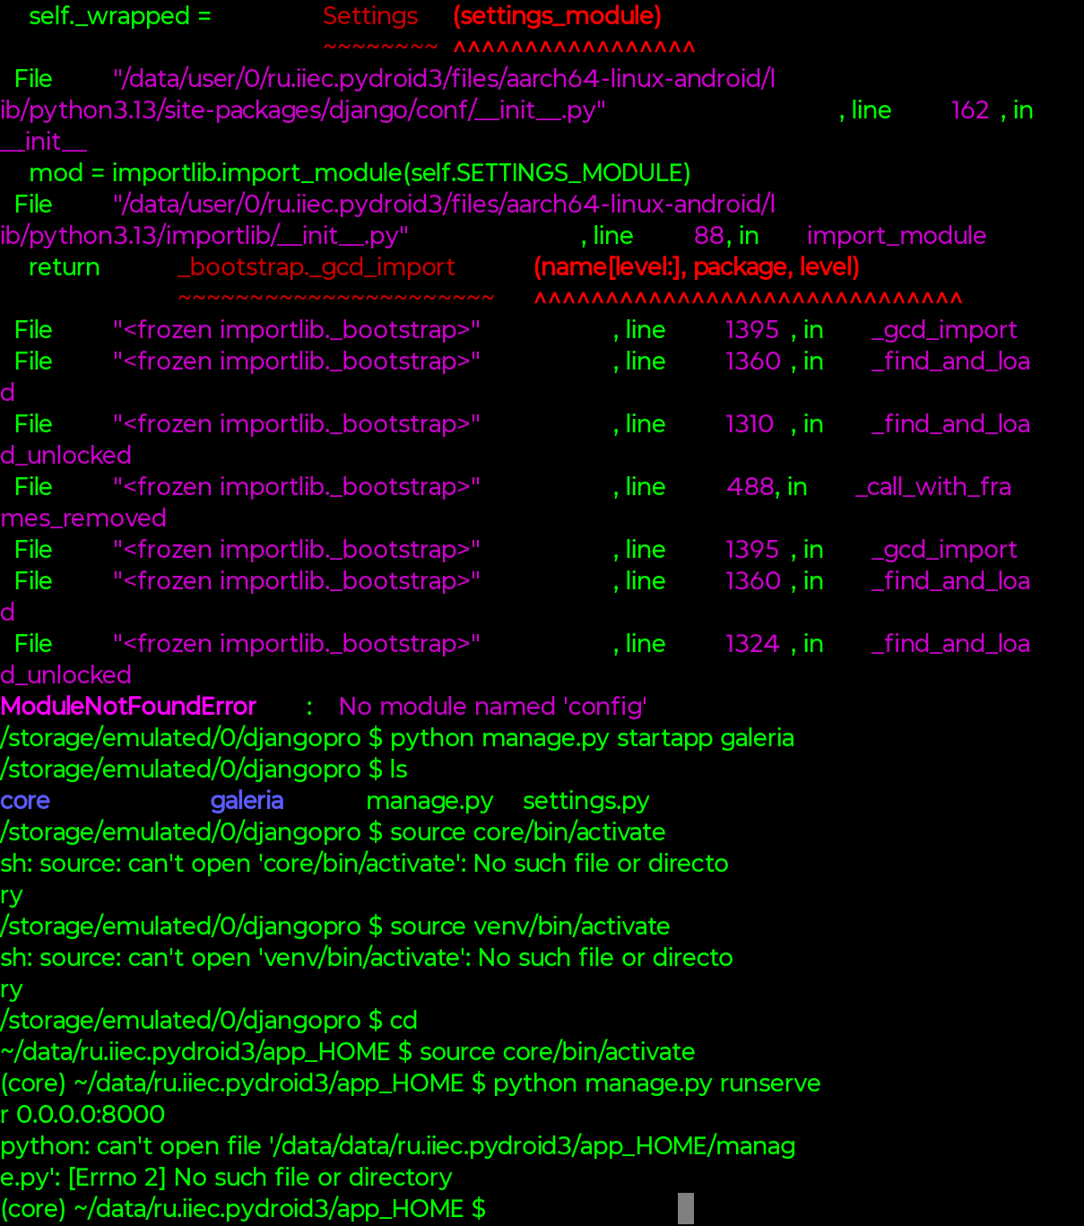Click the blue "core" directory in ls output
This screenshot has height=1226, width=1084.
coord(25,801)
